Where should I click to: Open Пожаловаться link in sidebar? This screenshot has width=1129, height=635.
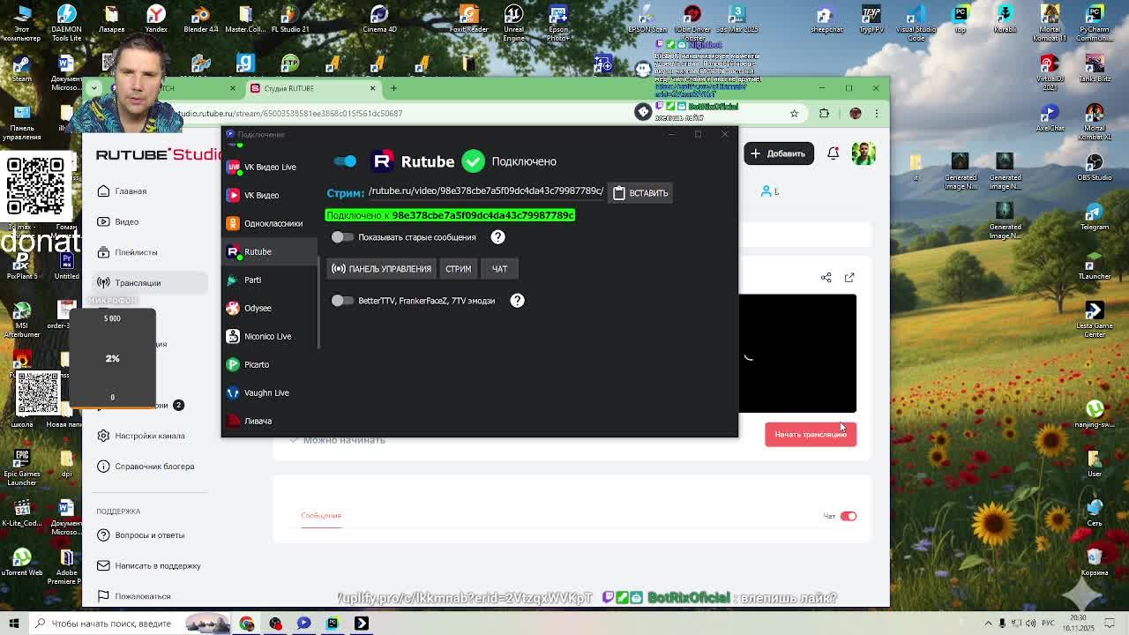coord(143,596)
